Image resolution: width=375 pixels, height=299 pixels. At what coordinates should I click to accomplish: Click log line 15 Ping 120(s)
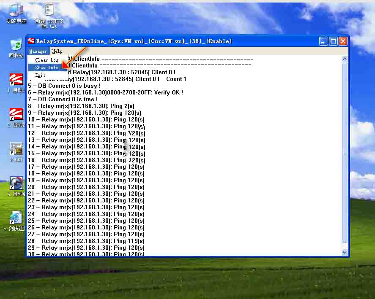coord(86,153)
